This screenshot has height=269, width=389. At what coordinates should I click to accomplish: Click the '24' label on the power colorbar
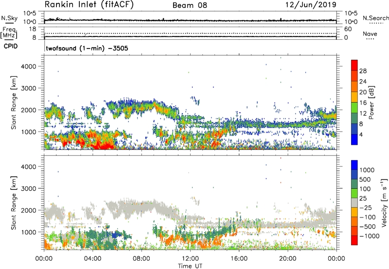tap(363, 82)
